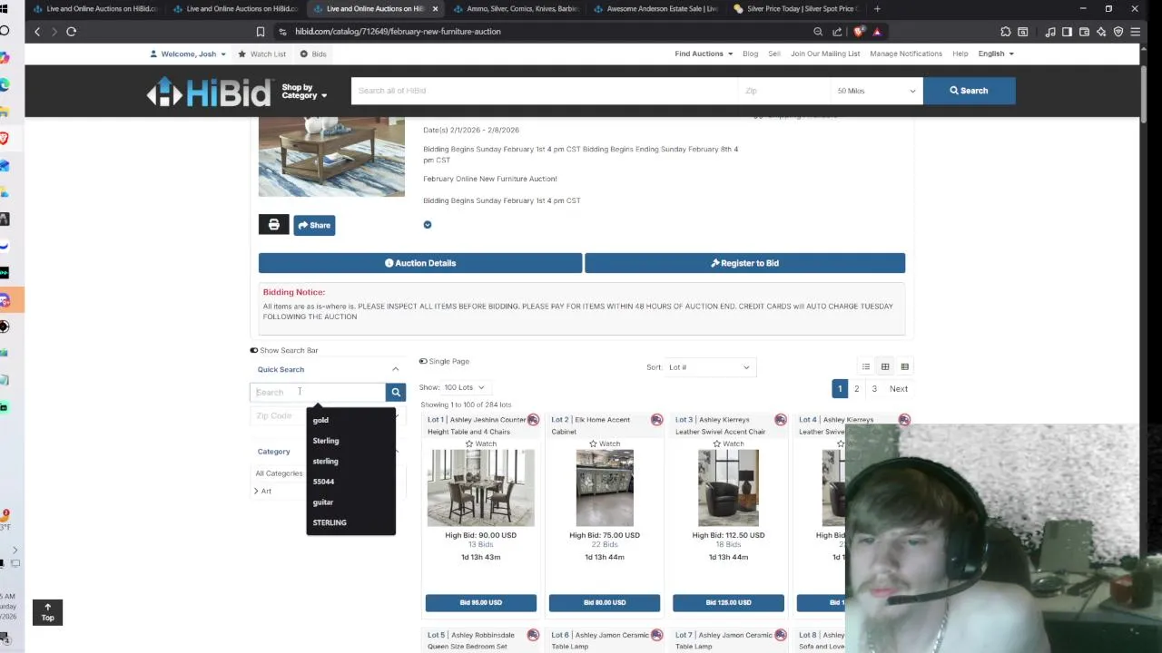Expand the Art category
The width and height of the screenshot is (1162, 653).
point(256,491)
